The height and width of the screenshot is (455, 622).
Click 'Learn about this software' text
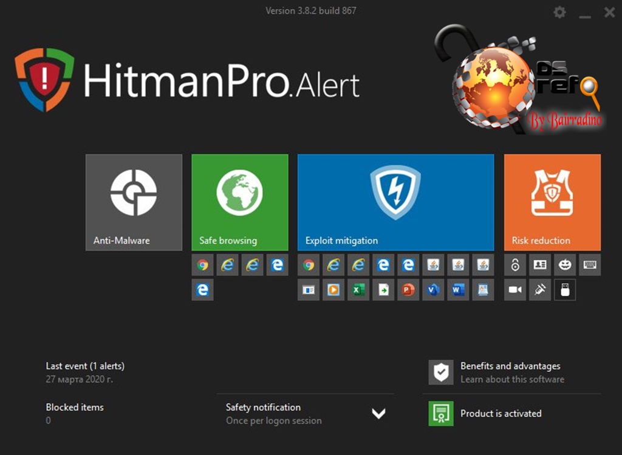click(512, 379)
